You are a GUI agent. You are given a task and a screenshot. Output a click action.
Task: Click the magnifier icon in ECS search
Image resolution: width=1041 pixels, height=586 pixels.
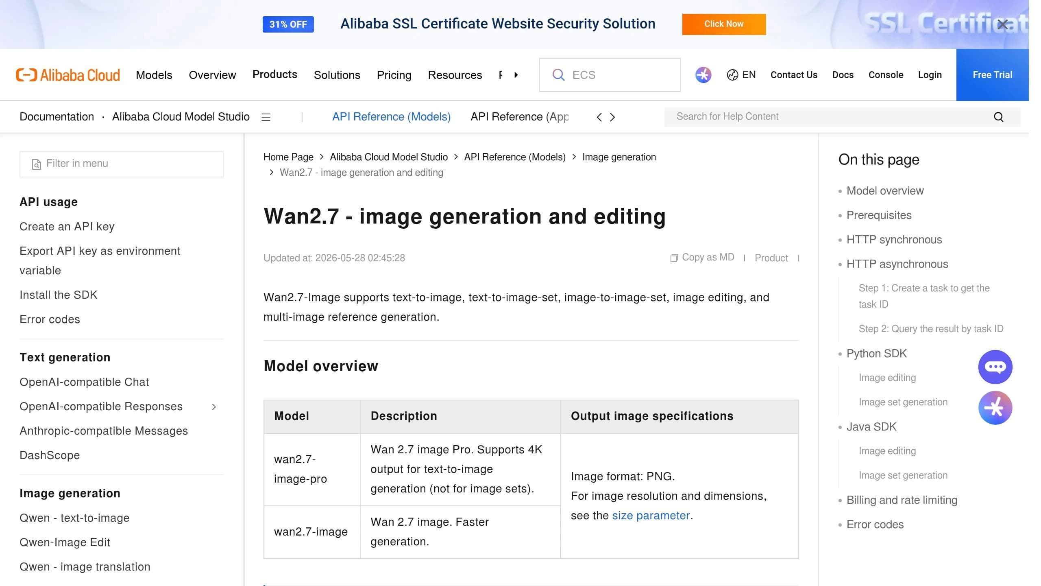(x=558, y=75)
